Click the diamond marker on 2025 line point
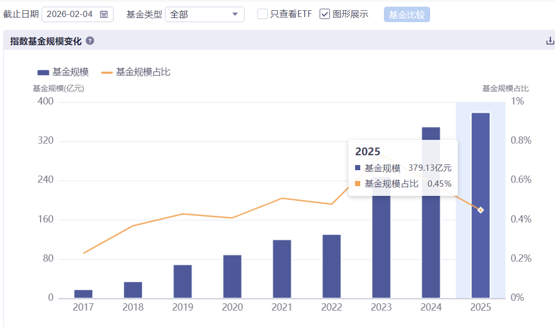555x327 pixels. pyautogui.click(x=480, y=210)
